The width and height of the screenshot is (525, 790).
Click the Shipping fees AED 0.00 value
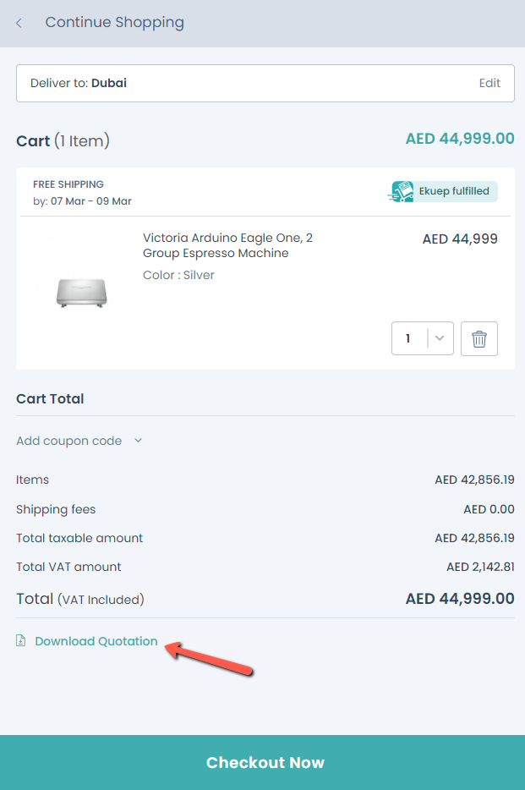click(x=489, y=509)
